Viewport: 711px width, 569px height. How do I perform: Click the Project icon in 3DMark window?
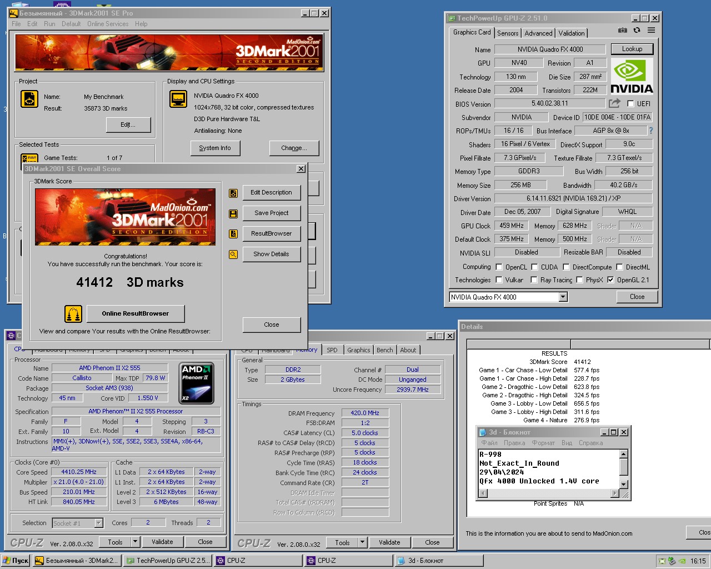pos(29,99)
